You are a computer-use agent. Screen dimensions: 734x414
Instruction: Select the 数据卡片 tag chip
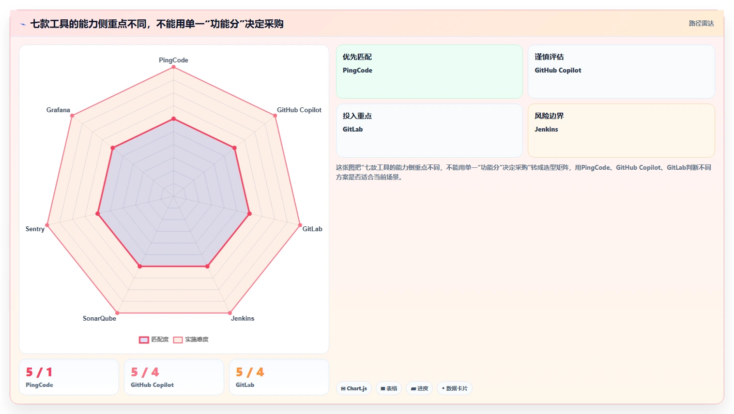point(455,388)
